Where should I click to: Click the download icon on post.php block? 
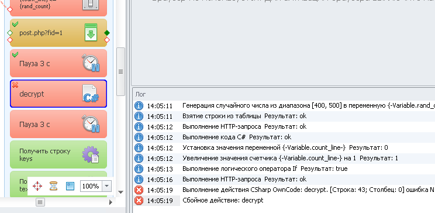91,33
